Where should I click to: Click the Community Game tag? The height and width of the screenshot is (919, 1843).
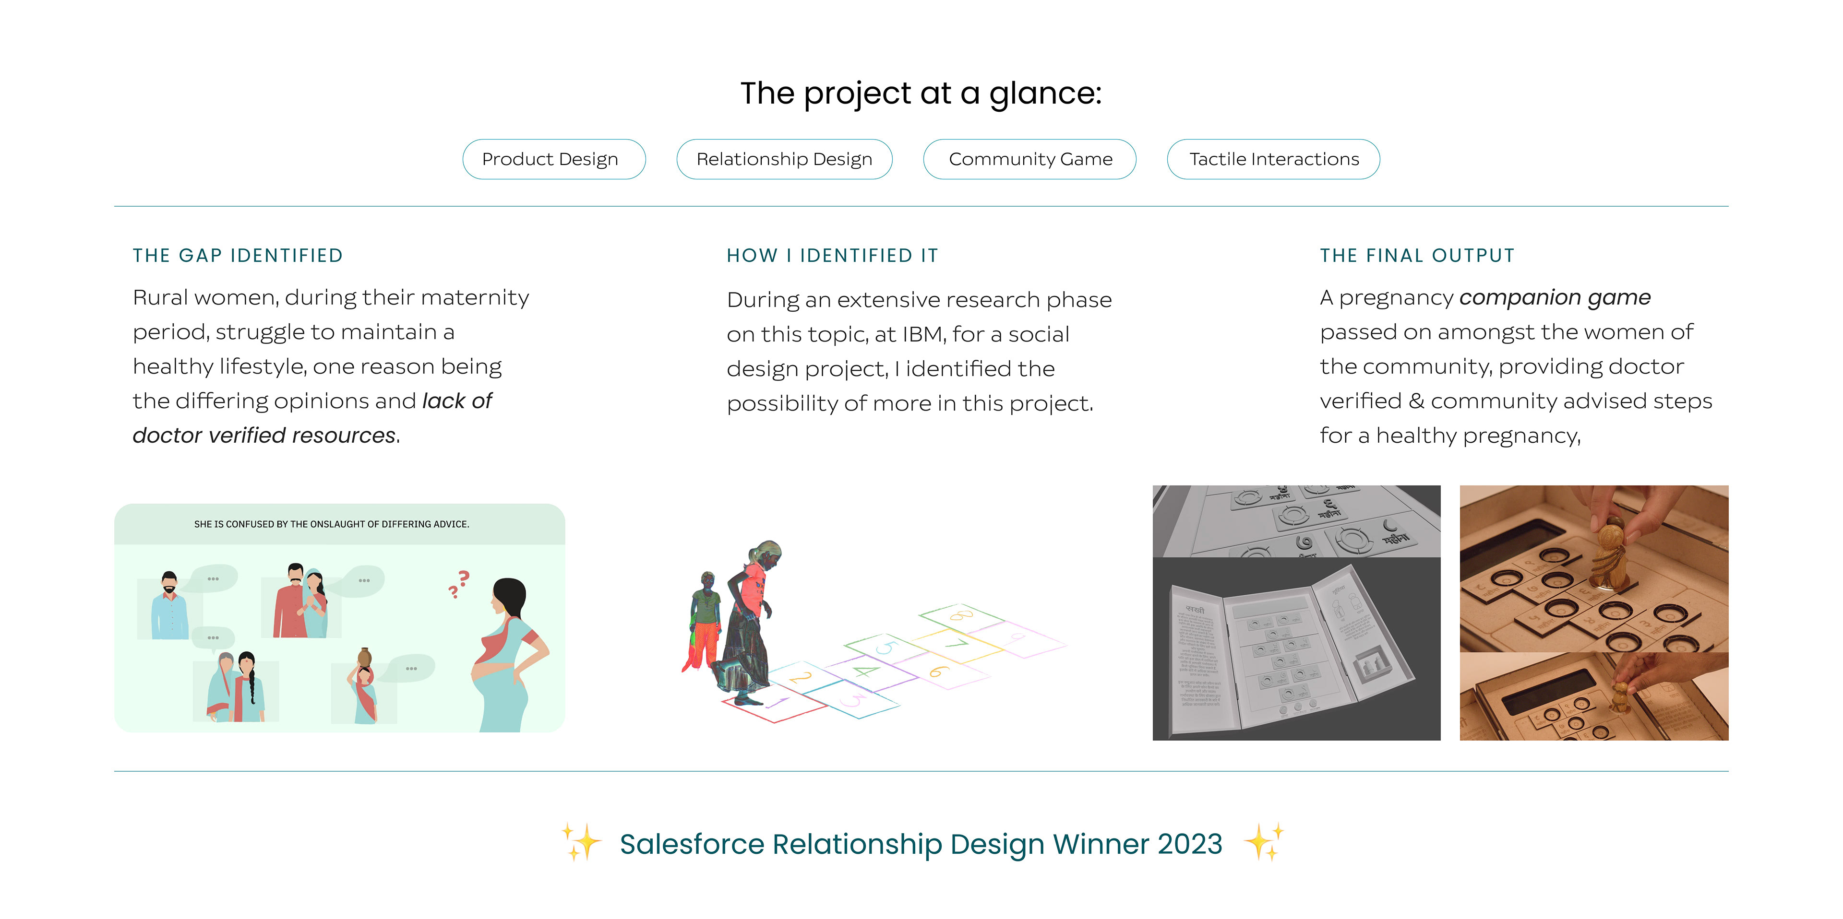click(1029, 159)
